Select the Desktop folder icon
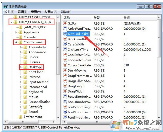This screenshot has width=163, height=132. (x=25, y=67)
